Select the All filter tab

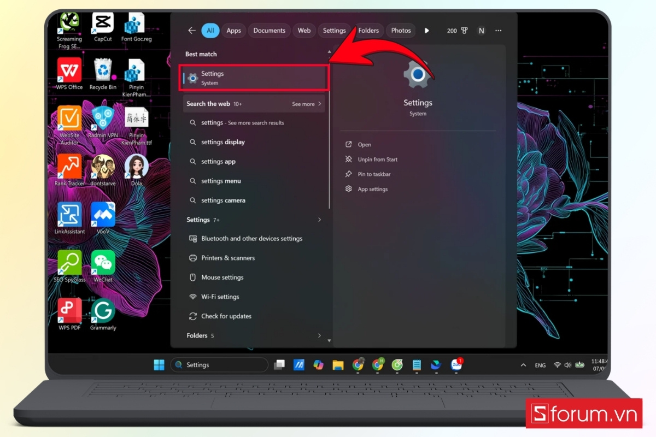tap(210, 31)
